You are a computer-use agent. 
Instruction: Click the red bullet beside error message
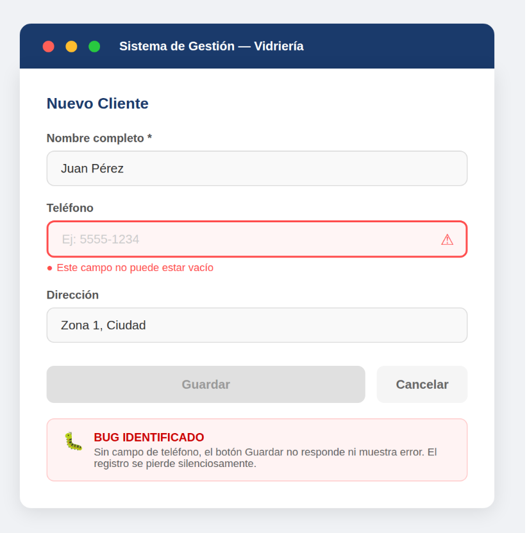[x=49, y=270]
